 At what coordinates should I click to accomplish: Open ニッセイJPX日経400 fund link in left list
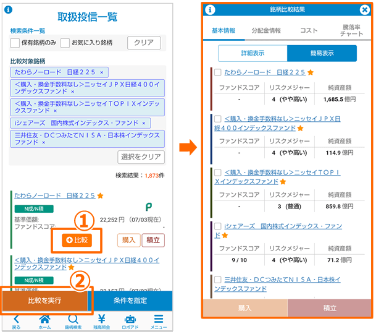(86, 263)
